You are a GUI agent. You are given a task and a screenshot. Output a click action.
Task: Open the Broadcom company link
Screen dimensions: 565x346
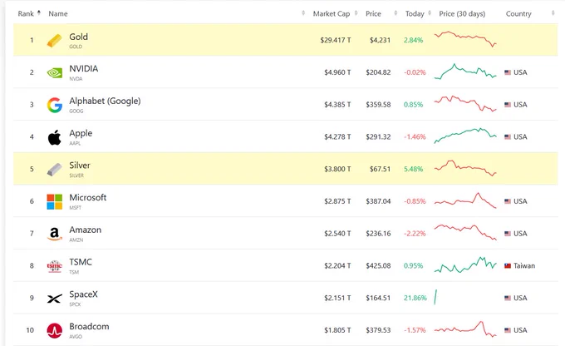[89, 327]
